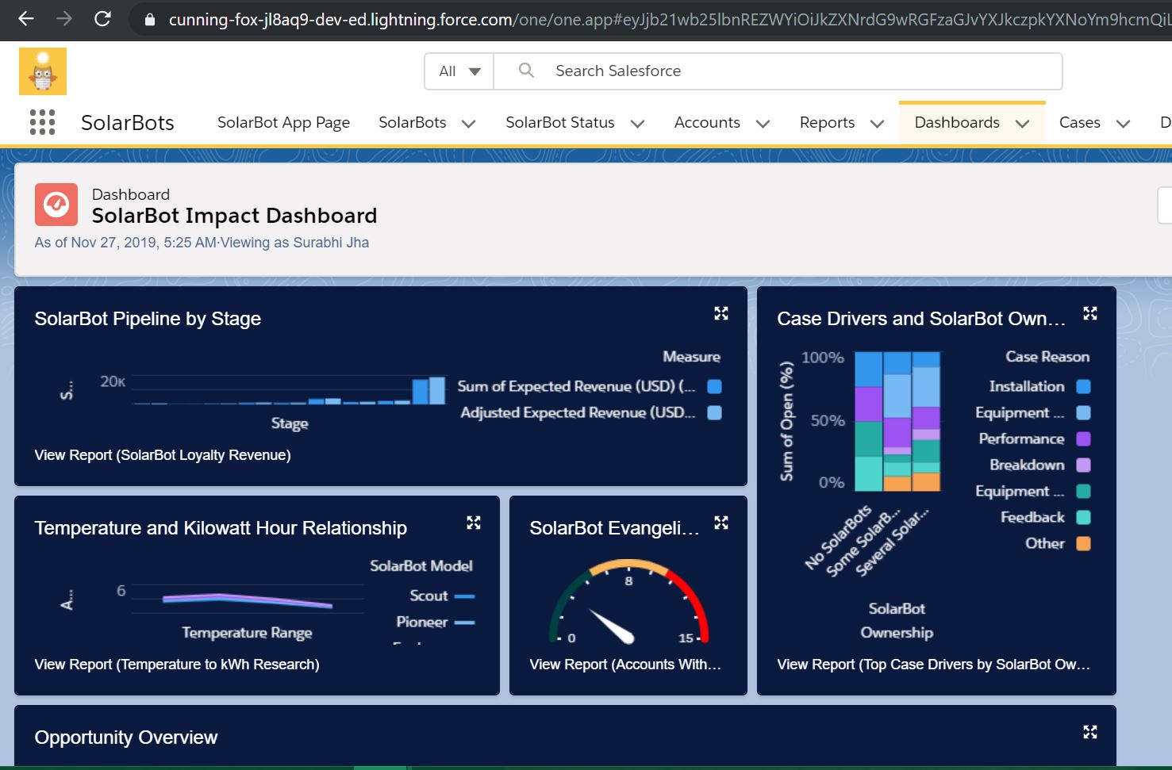This screenshot has height=770, width=1172.
Task: Click the padlock site info icon
Action: [x=149, y=19]
